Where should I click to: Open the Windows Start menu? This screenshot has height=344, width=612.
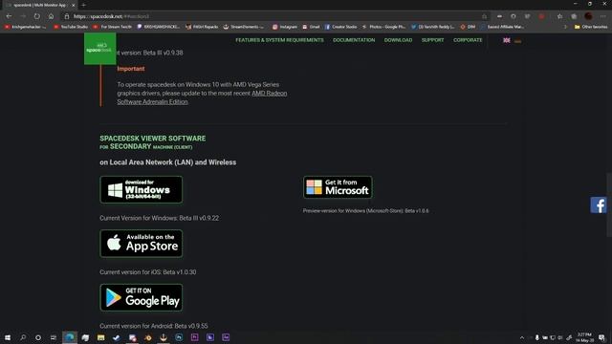tap(8, 337)
